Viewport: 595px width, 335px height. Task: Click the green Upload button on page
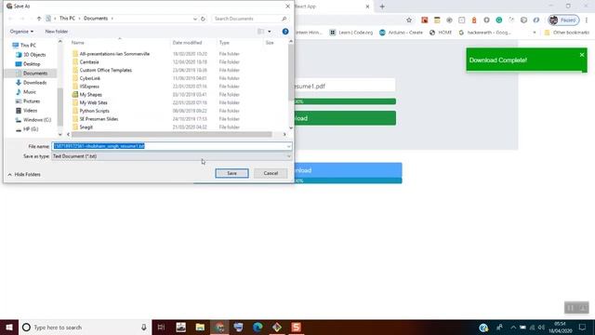pyautogui.click(x=345, y=118)
